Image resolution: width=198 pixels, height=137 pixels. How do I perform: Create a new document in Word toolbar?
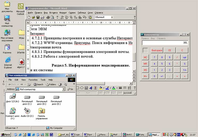[29, 17]
